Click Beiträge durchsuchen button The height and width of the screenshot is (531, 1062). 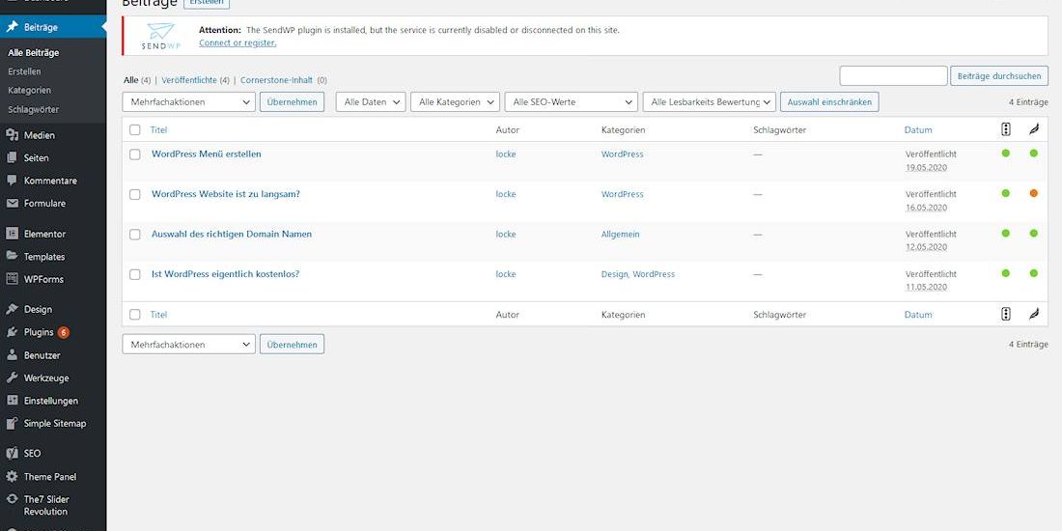point(999,76)
